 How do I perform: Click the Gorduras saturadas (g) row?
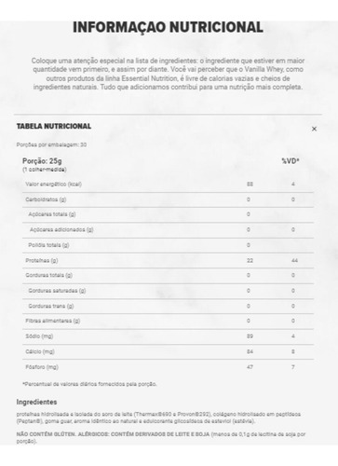coord(168,291)
